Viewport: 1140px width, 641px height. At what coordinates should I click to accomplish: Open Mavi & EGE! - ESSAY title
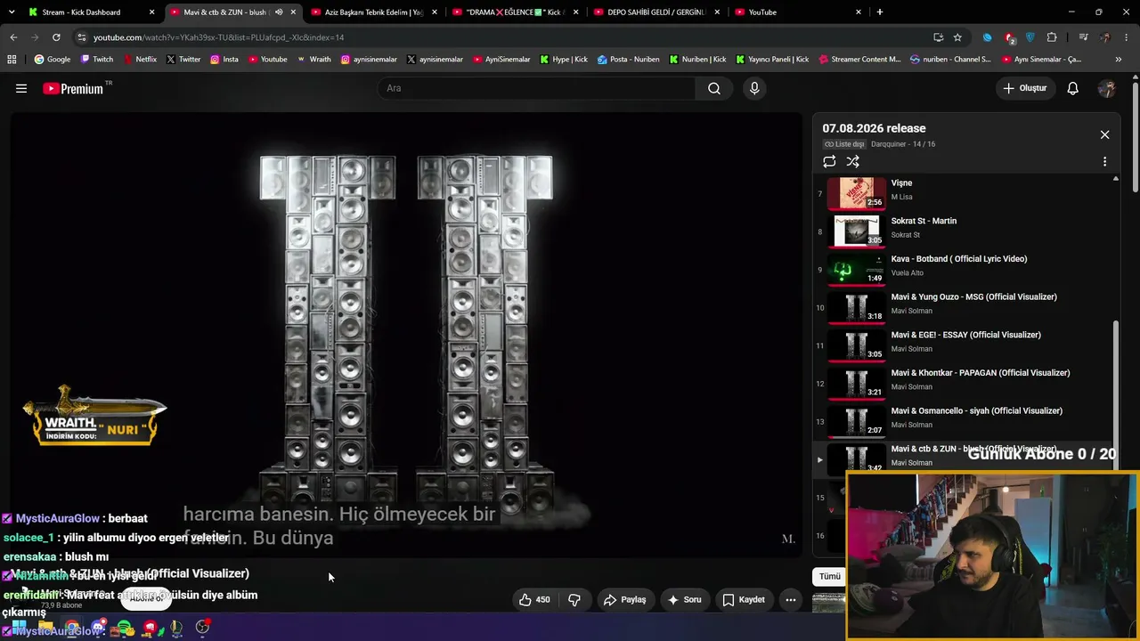pyautogui.click(x=965, y=335)
